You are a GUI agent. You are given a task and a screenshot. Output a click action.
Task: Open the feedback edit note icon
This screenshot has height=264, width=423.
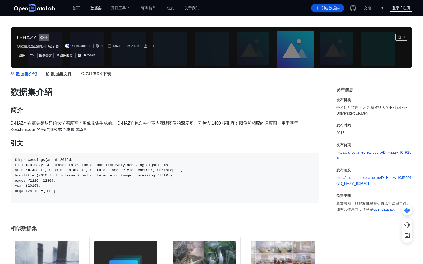pyautogui.click(x=407, y=235)
